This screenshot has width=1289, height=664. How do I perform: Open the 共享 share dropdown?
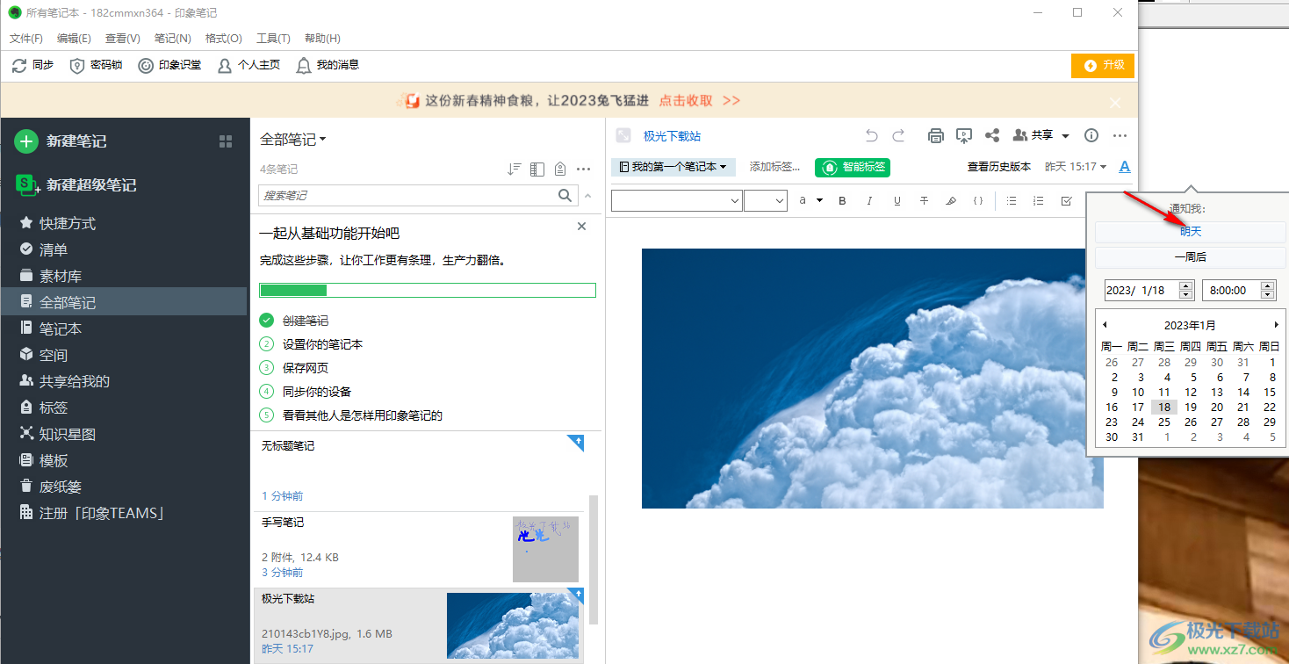pyautogui.click(x=1041, y=135)
